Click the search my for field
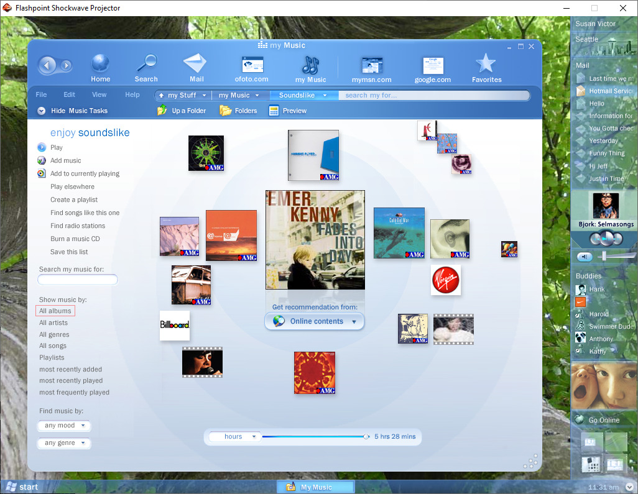Screen dimensions: 638x494 pyautogui.click(x=434, y=95)
